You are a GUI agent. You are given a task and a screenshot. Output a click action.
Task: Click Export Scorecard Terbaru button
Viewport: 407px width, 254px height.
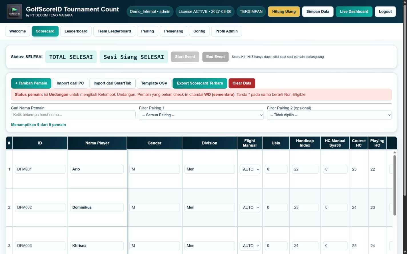pyautogui.click(x=200, y=83)
